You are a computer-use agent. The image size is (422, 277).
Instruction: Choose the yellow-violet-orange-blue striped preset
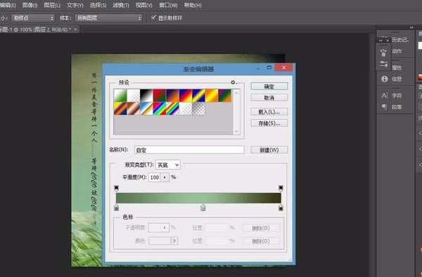click(x=120, y=109)
